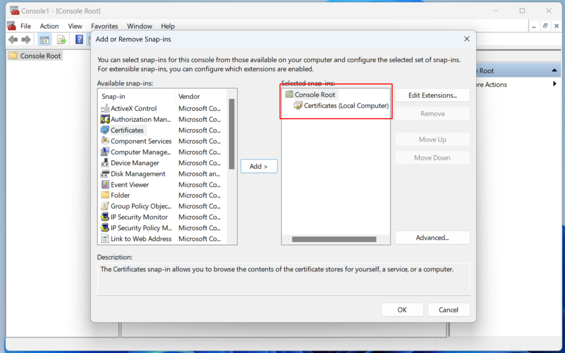Click the Group Policy Object snap-in icon
Image resolution: width=565 pixels, height=353 pixels.
click(x=105, y=206)
